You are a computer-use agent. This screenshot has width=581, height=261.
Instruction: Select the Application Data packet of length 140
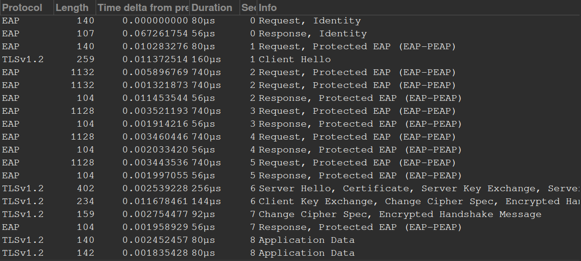pyautogui.click(x=307, y=240)
